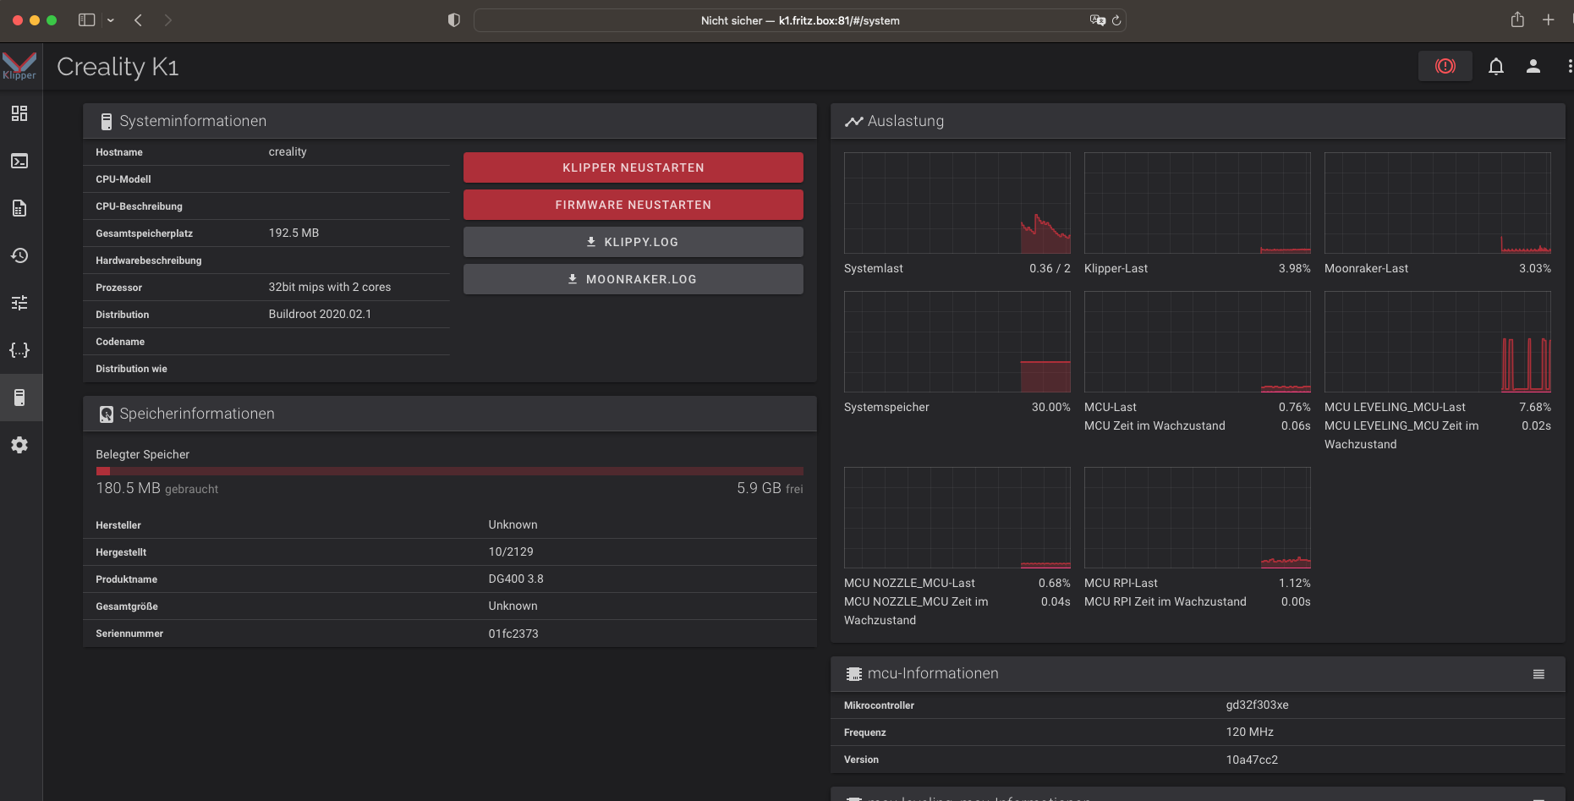Open the Safari share button
The width and height of the screenshot is (1574, 801).
coord(1517,19)
